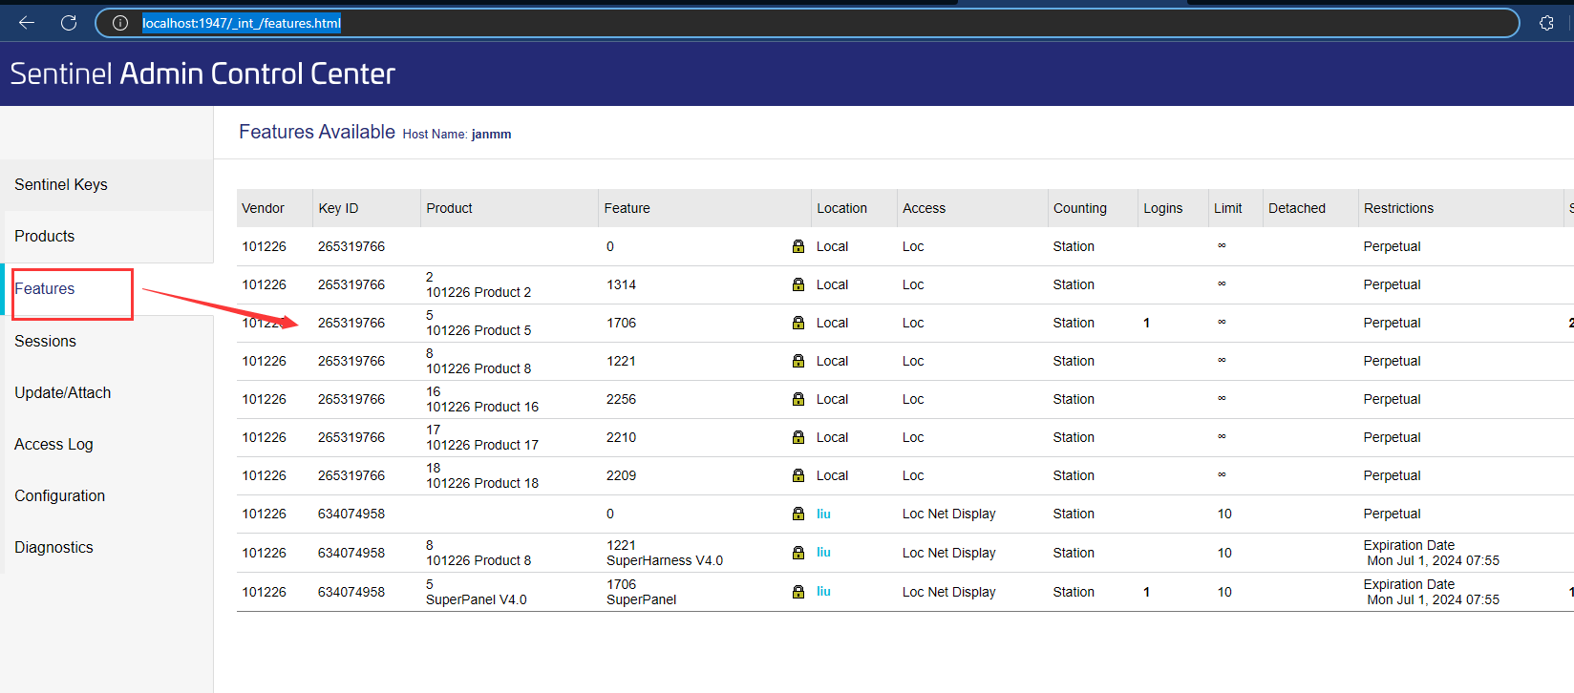Open Diagnostics from the sidebar
The width and height of the screenshot is (1574, 693).
coord(54,548)
